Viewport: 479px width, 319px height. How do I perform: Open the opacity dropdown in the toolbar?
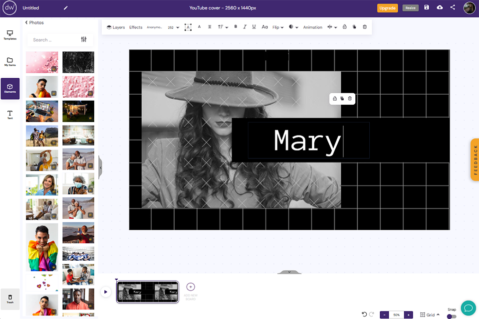click(293, 27)
